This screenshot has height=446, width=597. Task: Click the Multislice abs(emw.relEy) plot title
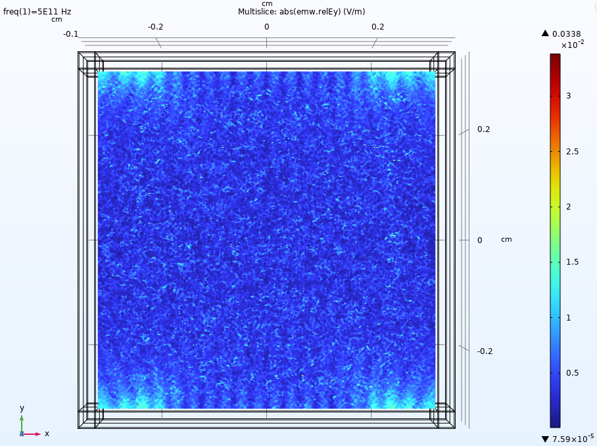click(302, 12)
